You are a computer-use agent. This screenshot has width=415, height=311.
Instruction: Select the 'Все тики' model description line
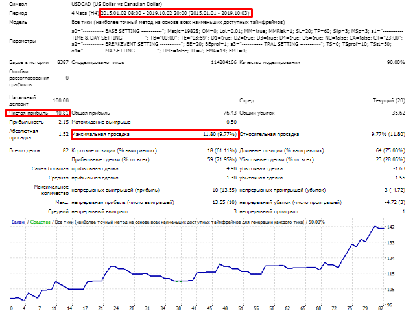tap(178, 22)
